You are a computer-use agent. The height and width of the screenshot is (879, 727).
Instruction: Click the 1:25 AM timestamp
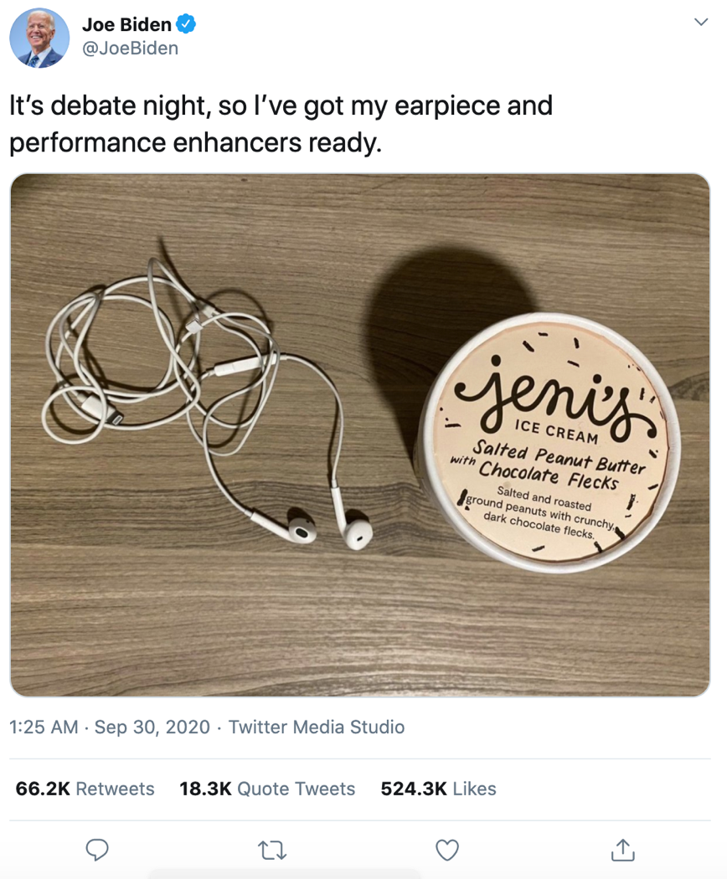tap(44, 727)
